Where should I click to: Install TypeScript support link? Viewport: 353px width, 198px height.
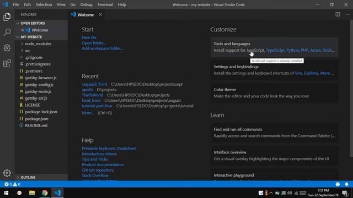275,50
